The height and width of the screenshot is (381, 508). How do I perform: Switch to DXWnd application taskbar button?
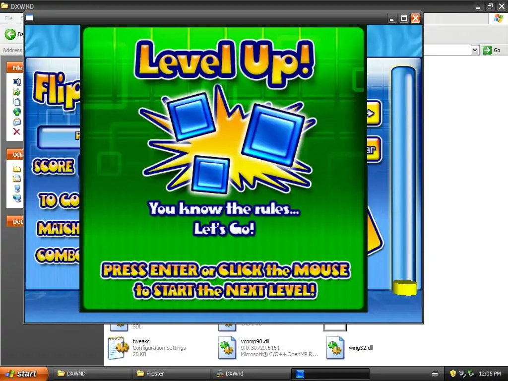point(251,374)
